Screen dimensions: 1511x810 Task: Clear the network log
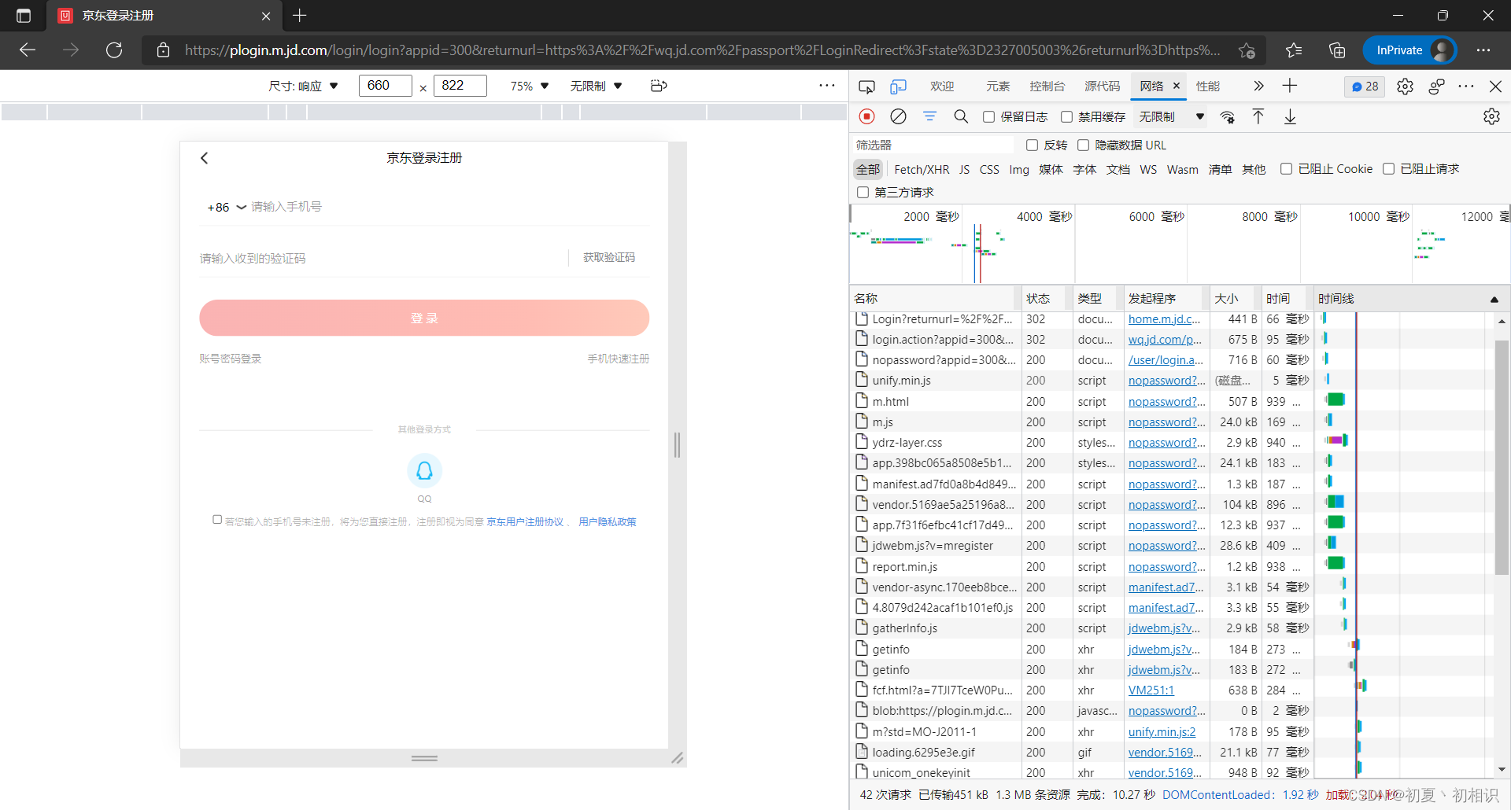(x=898, y=116)
